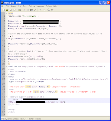Open Replace dialog via toolbar icon
Image resolution: width=111 pixels, height=121 pixels.
52,10
